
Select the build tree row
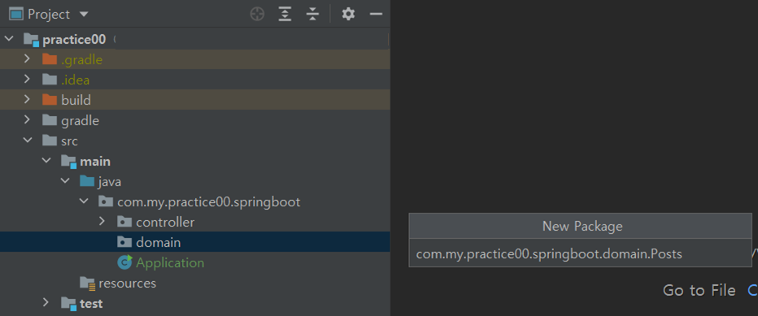pos(195,100)
